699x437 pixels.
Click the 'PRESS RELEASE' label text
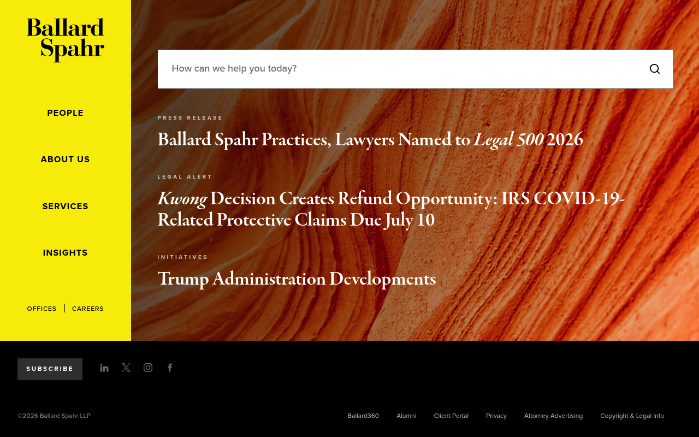click(x=190, y=118)
